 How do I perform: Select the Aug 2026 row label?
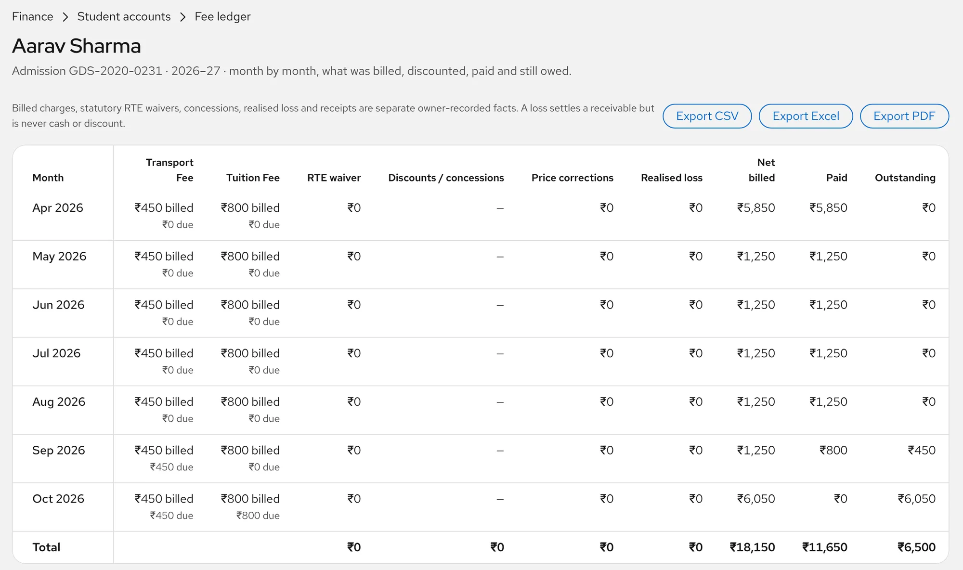(59, 402)
